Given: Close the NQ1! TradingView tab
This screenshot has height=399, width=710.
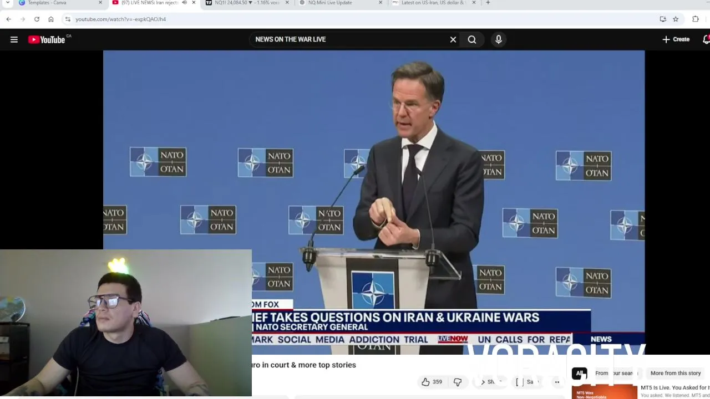Looking at the screenshot, I should coord(287,3).
